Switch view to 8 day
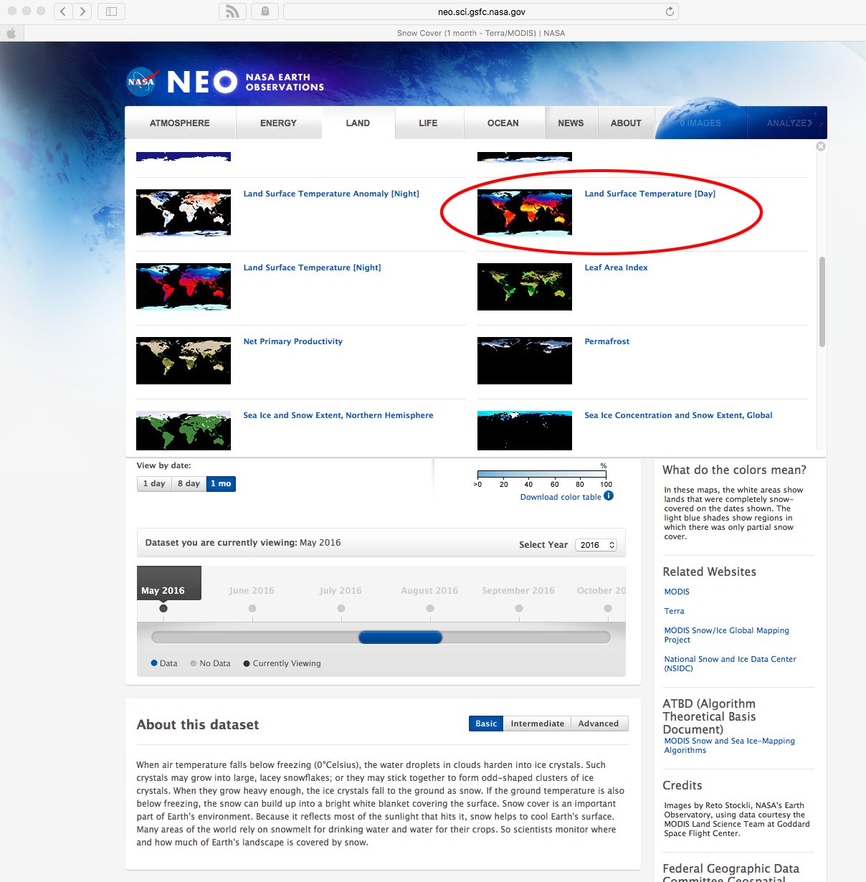 tap(189, 484)
